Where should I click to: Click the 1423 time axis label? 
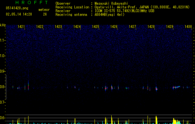(58, 27)
